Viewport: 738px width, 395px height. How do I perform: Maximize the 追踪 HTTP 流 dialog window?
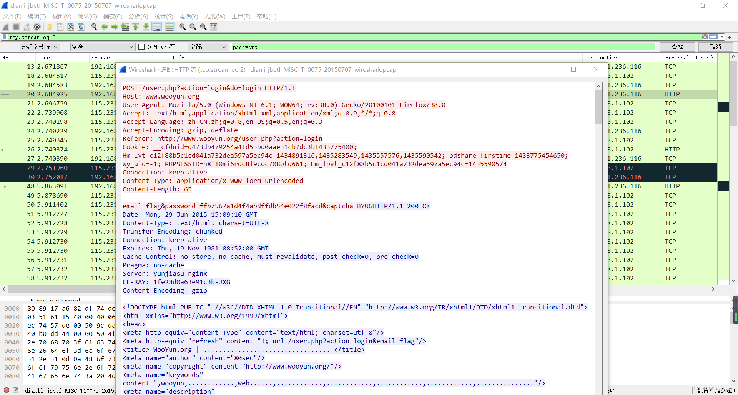pos(573,69)
